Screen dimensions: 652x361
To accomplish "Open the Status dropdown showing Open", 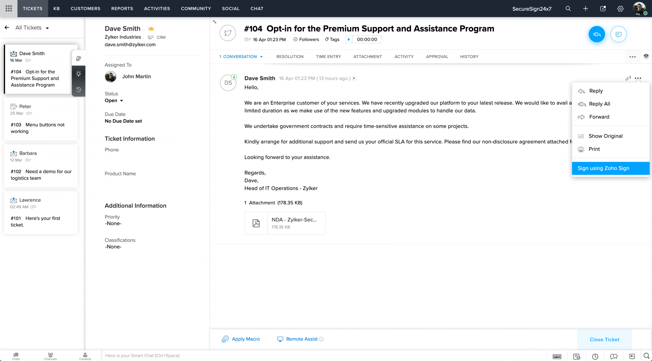I will 114,100.
